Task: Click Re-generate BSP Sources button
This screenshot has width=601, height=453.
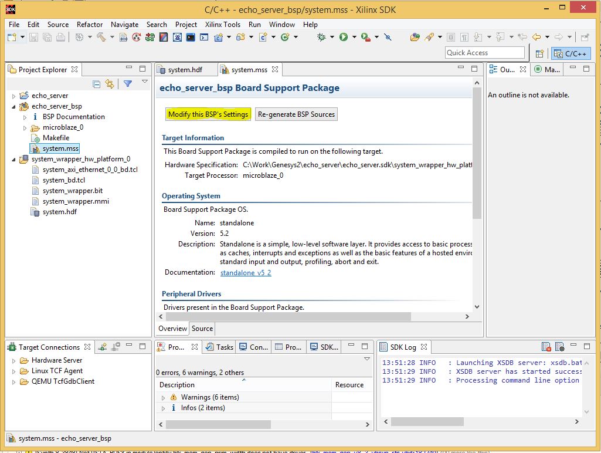Action: coord(296,114)
